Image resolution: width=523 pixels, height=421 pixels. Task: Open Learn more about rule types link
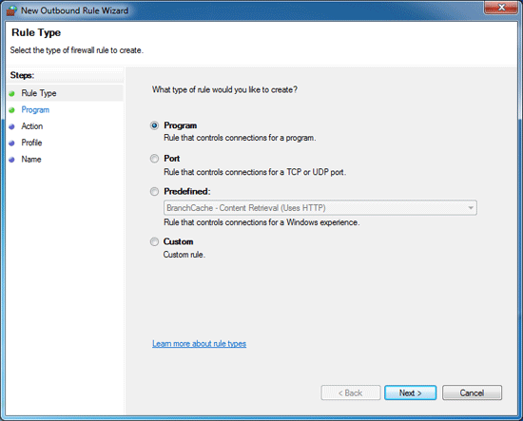tap(199, 344)
